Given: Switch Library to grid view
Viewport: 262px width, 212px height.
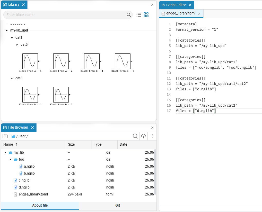Looking at the screenshot, I should pyautogui.click(x=146, y=15).
